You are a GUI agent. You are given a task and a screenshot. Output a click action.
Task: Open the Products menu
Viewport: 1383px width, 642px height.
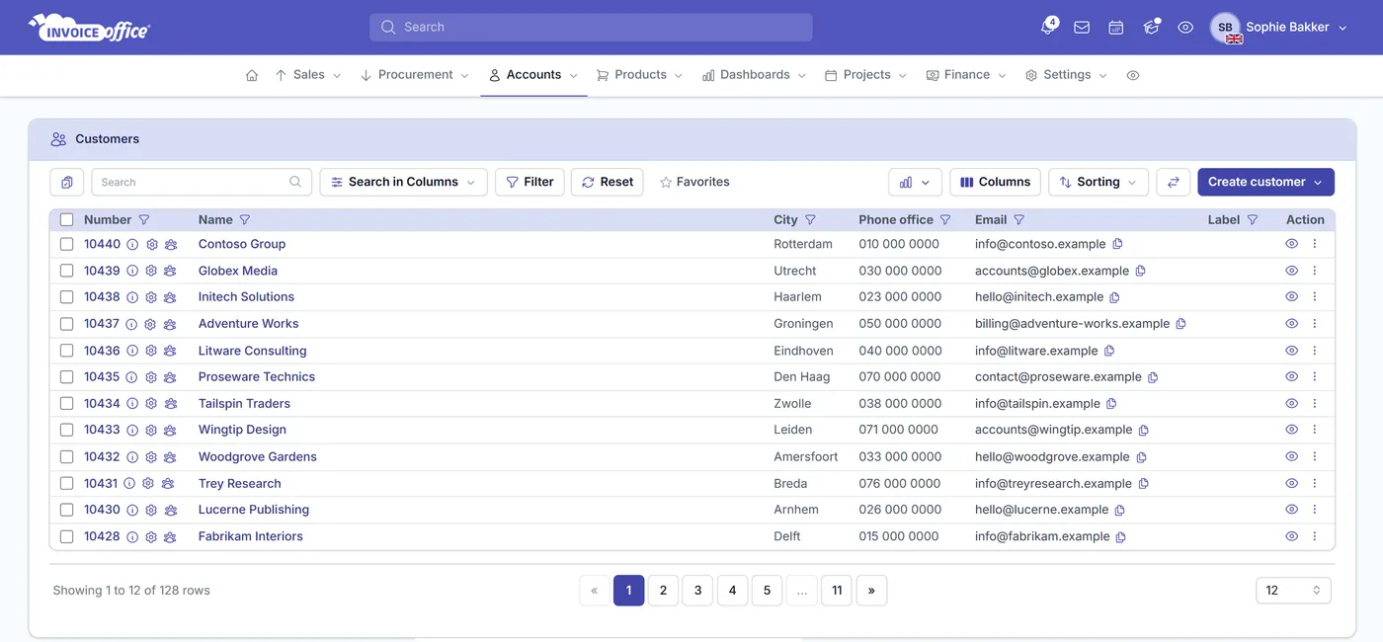(639, 75)
